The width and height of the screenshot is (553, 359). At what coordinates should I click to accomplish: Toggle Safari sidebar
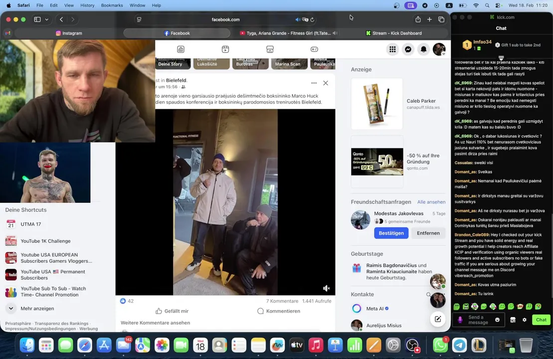point(37,19)
